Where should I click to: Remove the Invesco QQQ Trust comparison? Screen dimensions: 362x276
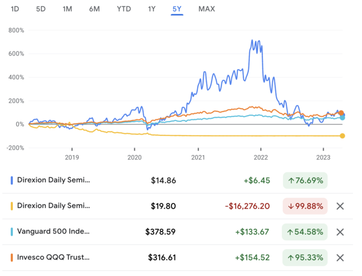(340, 258)
